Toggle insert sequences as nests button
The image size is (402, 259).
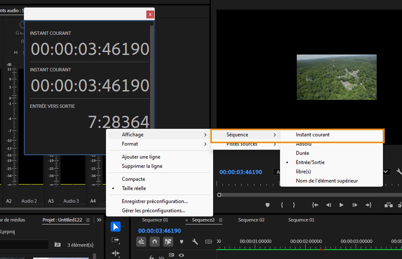(141, 242)
